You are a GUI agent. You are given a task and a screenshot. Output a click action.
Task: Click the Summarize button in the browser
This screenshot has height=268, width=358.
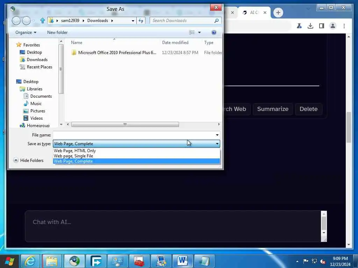tap(273, 109)
